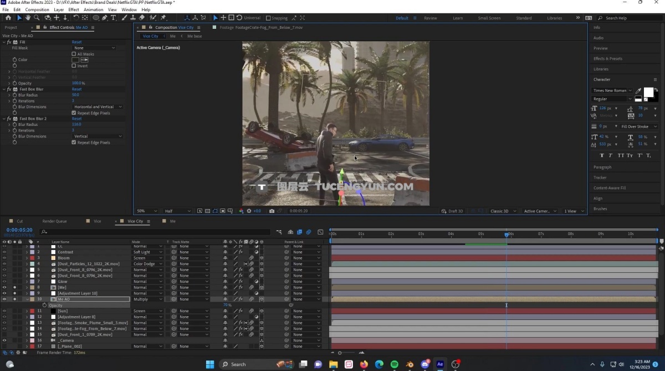Click the Windows Start button
This screenshot has width=665, height=371.
coord(210,364)
